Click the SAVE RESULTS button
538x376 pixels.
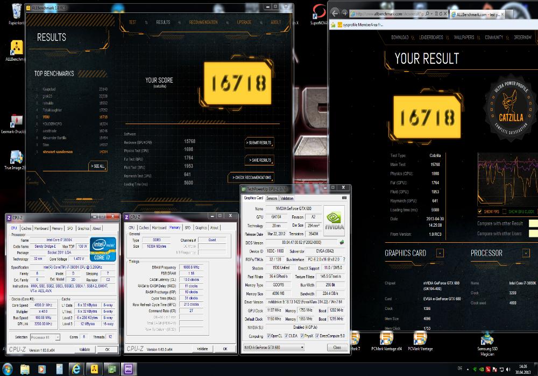pos(259,160)
